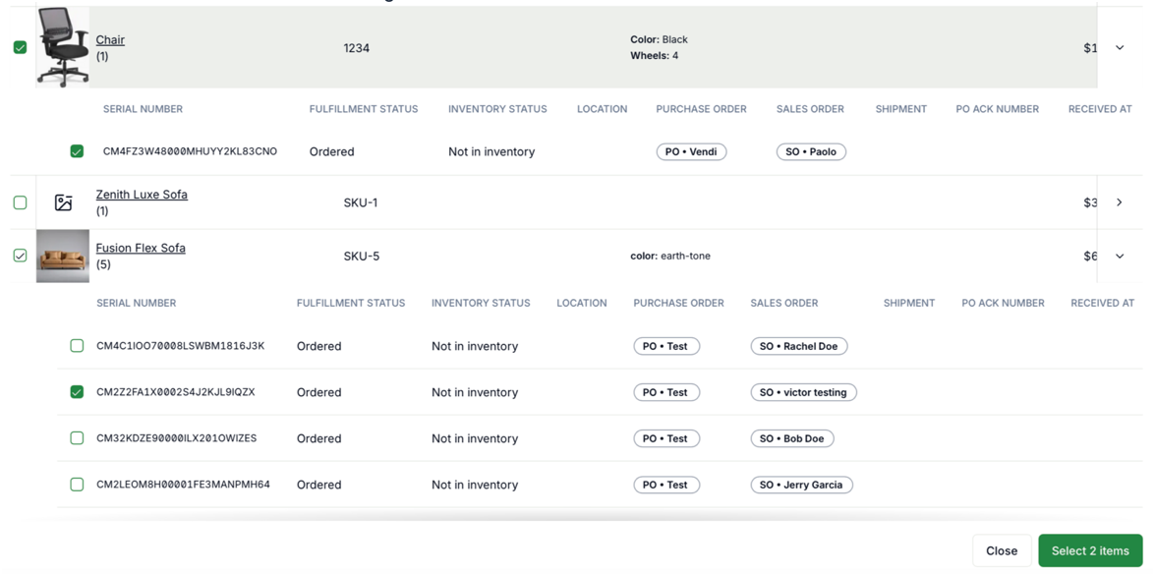Click serial number CM4C1IOO70008LSWBM1816J3K text

(180, 346)
